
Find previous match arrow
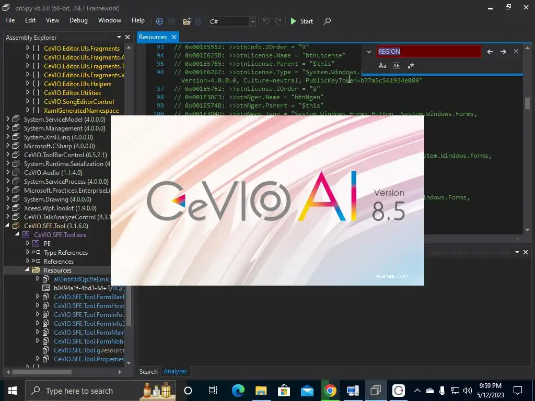(490, 52)
